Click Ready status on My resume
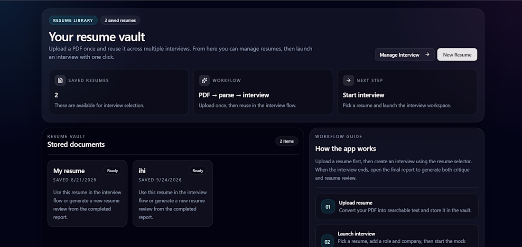522x247 pixels. (x=112, y=171)
